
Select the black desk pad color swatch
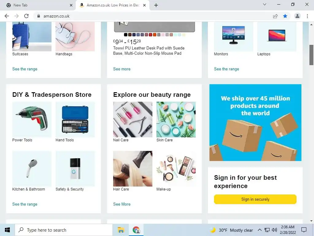coord(125,35)
